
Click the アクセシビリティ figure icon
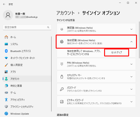(x=6, y=100)
